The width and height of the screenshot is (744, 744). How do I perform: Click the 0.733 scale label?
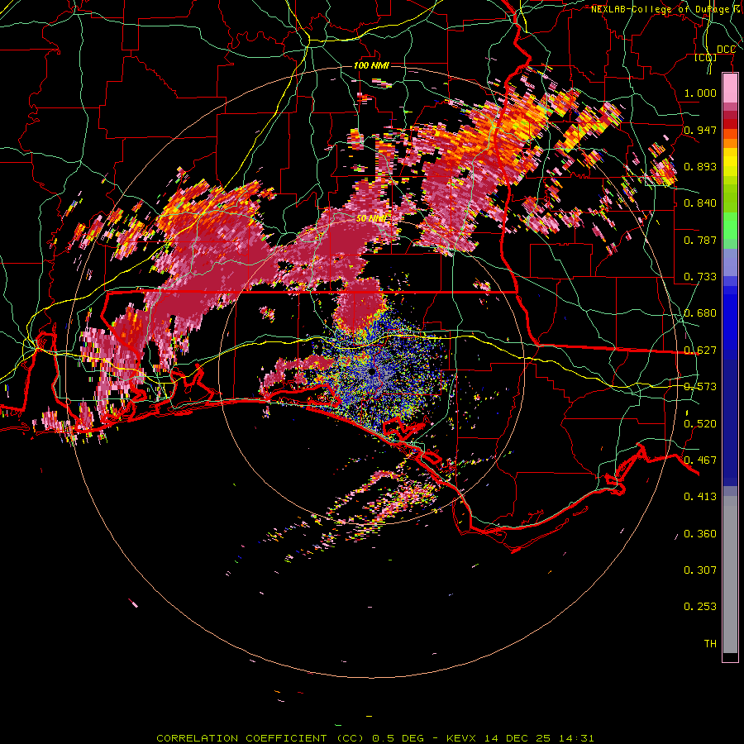tap(700, 277)
